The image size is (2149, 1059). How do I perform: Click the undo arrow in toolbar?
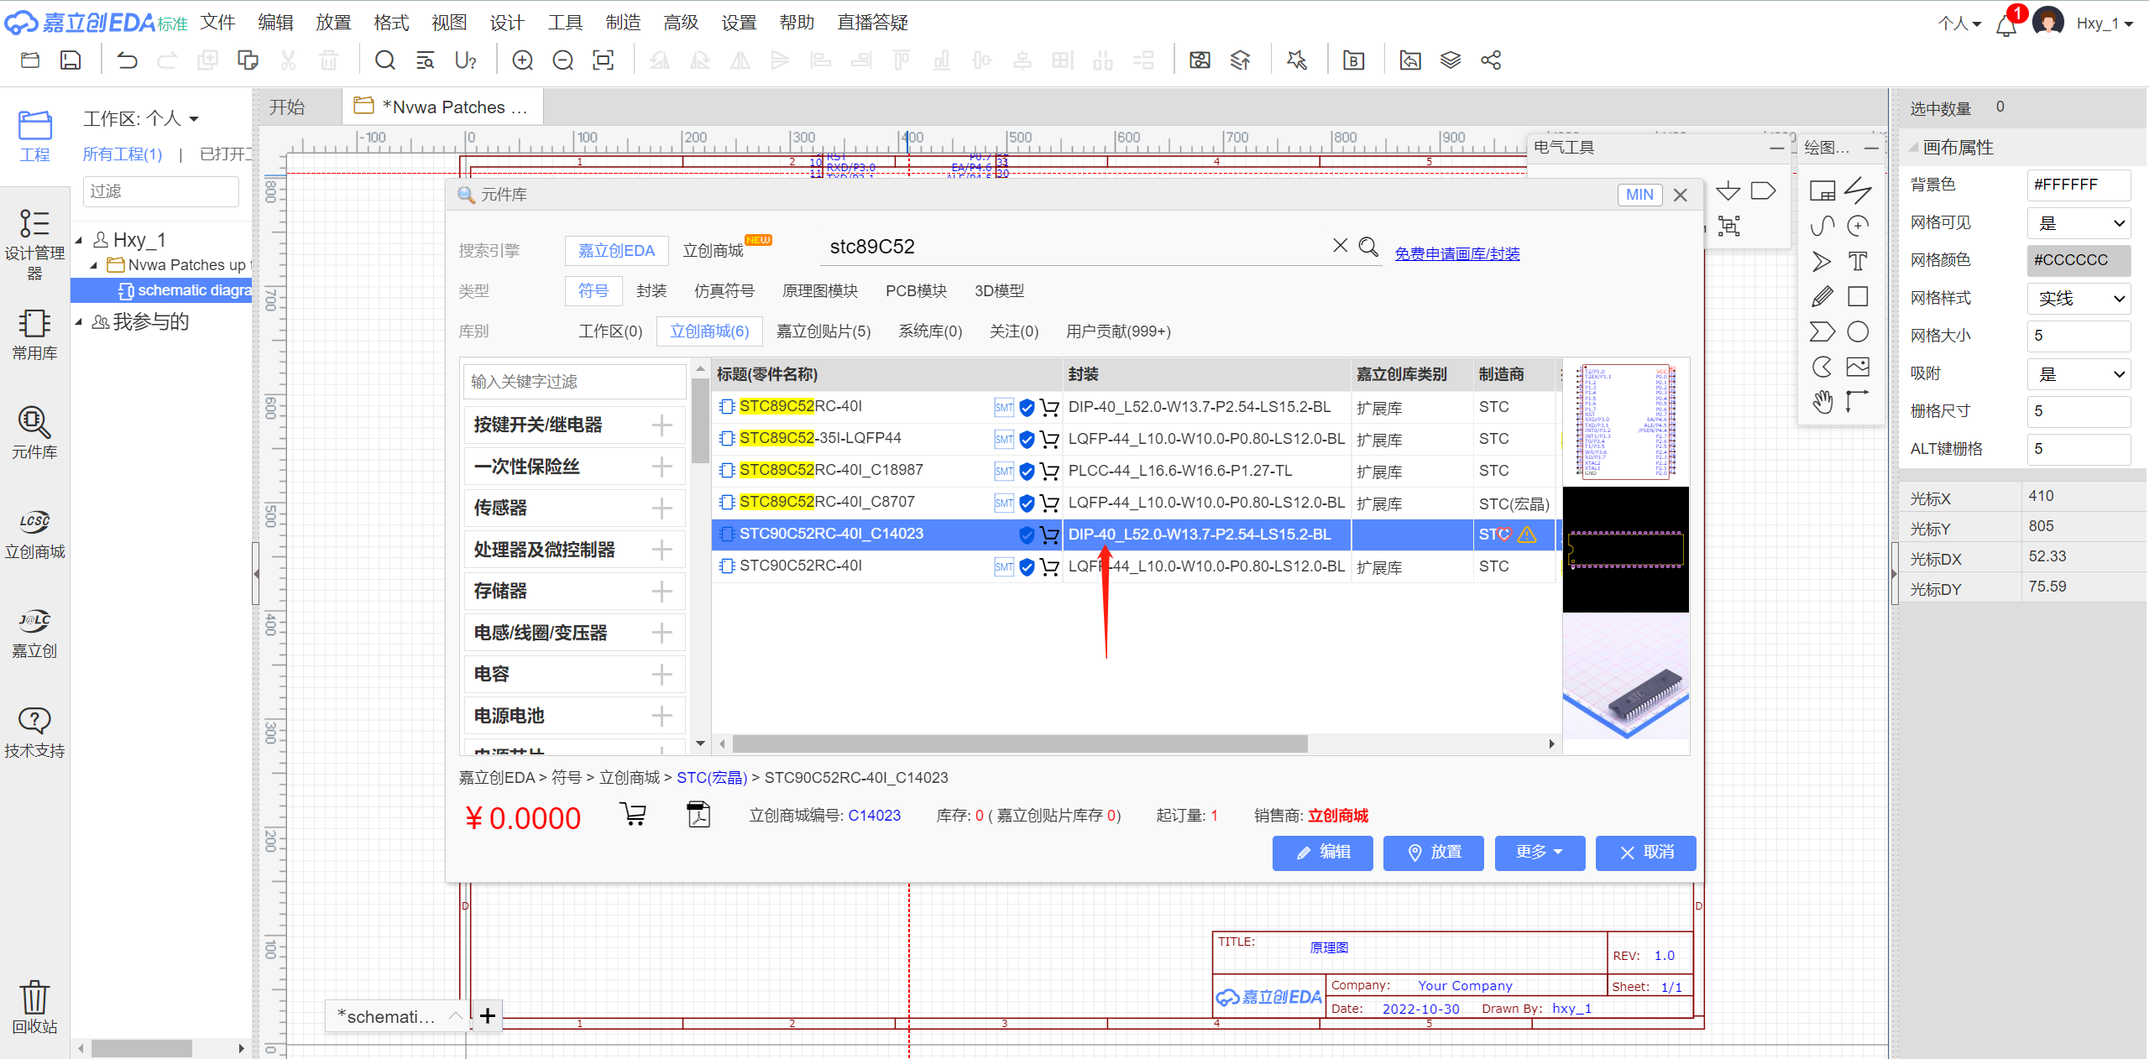point(127,60)
